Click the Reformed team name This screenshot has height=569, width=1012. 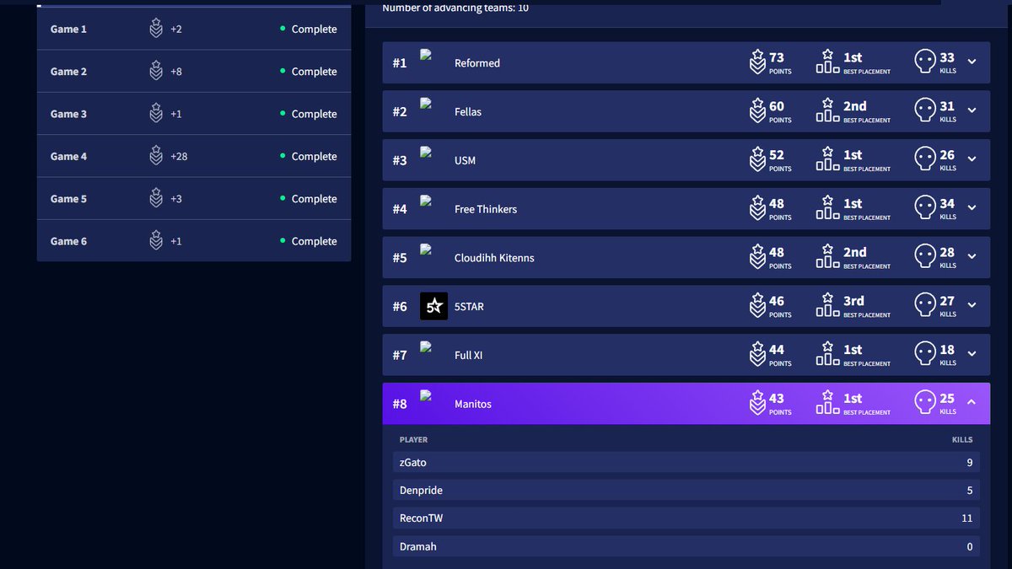[x=477, y=63]
